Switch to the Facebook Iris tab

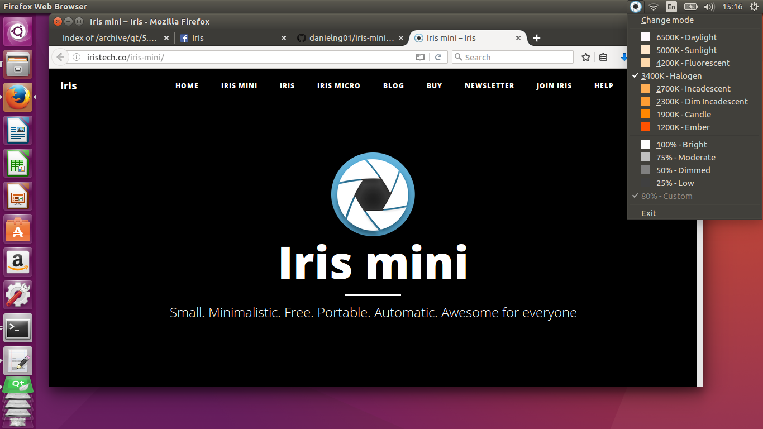coord(232,38)
